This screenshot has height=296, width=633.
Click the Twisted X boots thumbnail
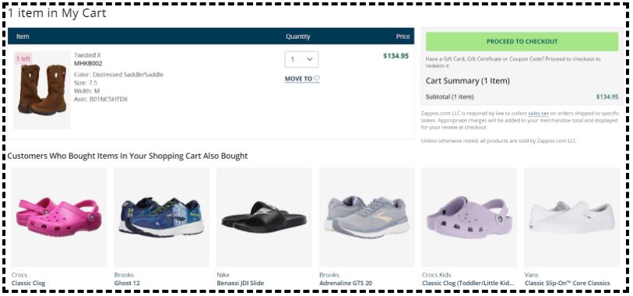[42, 90]
